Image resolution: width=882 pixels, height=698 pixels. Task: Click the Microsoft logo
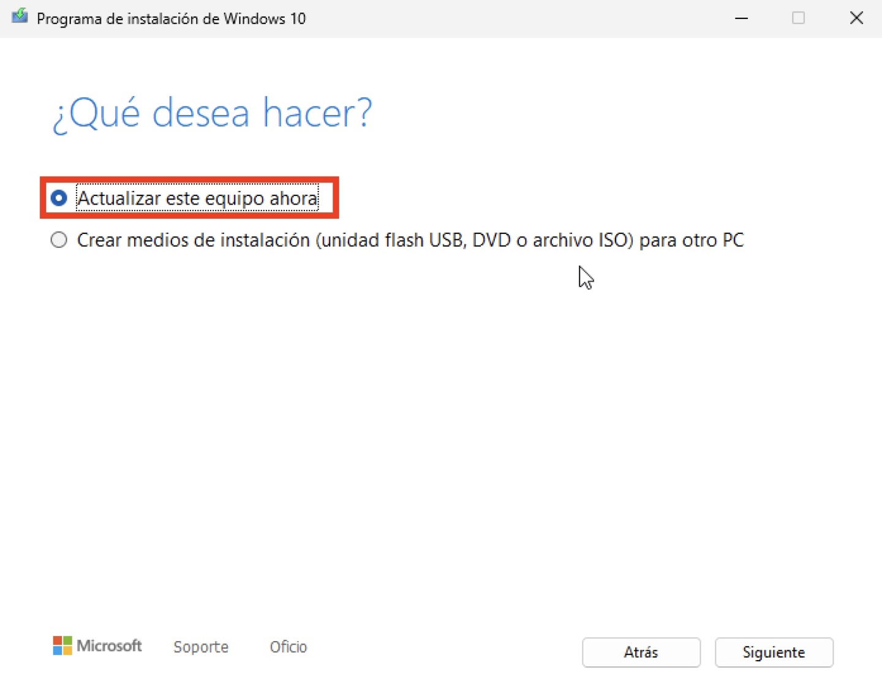tap(97, 645)
